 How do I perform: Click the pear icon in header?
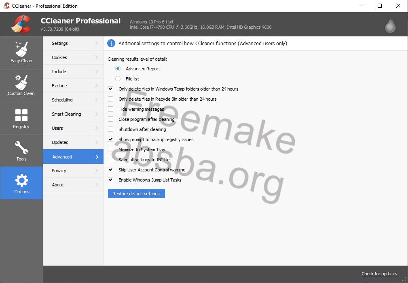click(x=390, y=25)
